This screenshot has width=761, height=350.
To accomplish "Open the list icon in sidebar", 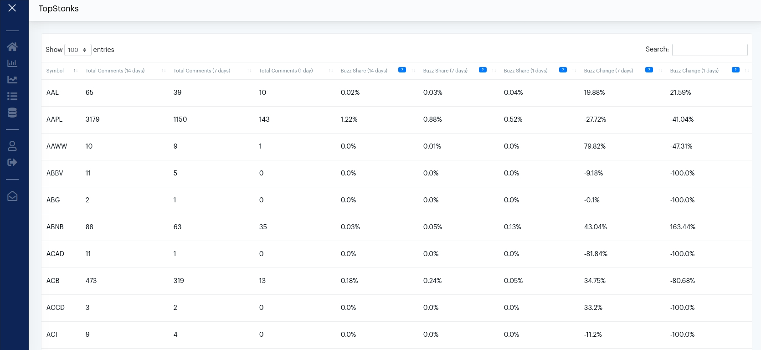I will 12,96.
